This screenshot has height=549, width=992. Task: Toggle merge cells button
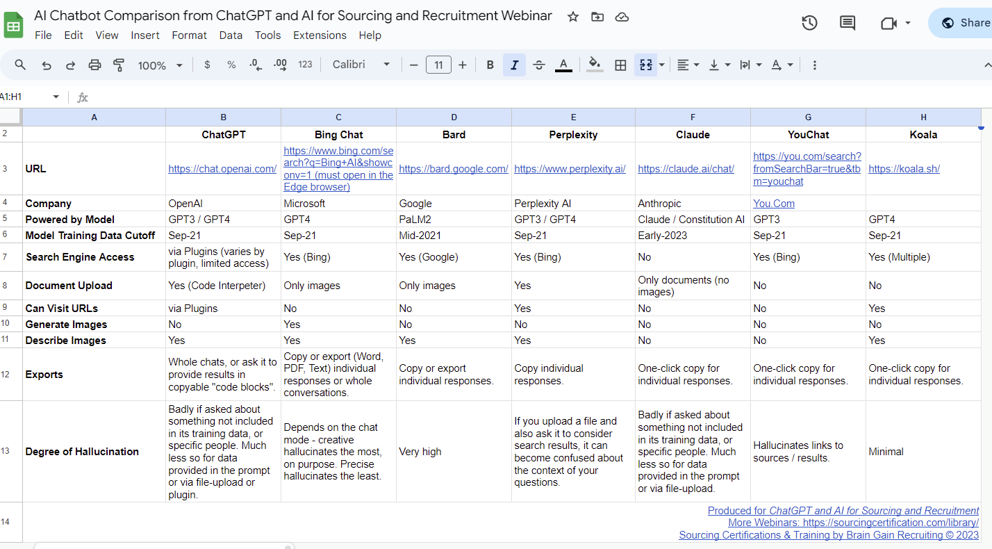pyautogui.click(x=645, y=65)
